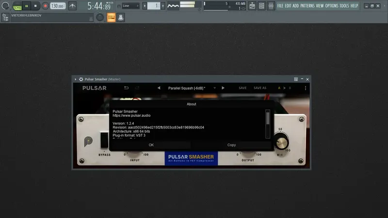Pause playback with the pause button
This screenshot has width=388, height=218.
27,6
